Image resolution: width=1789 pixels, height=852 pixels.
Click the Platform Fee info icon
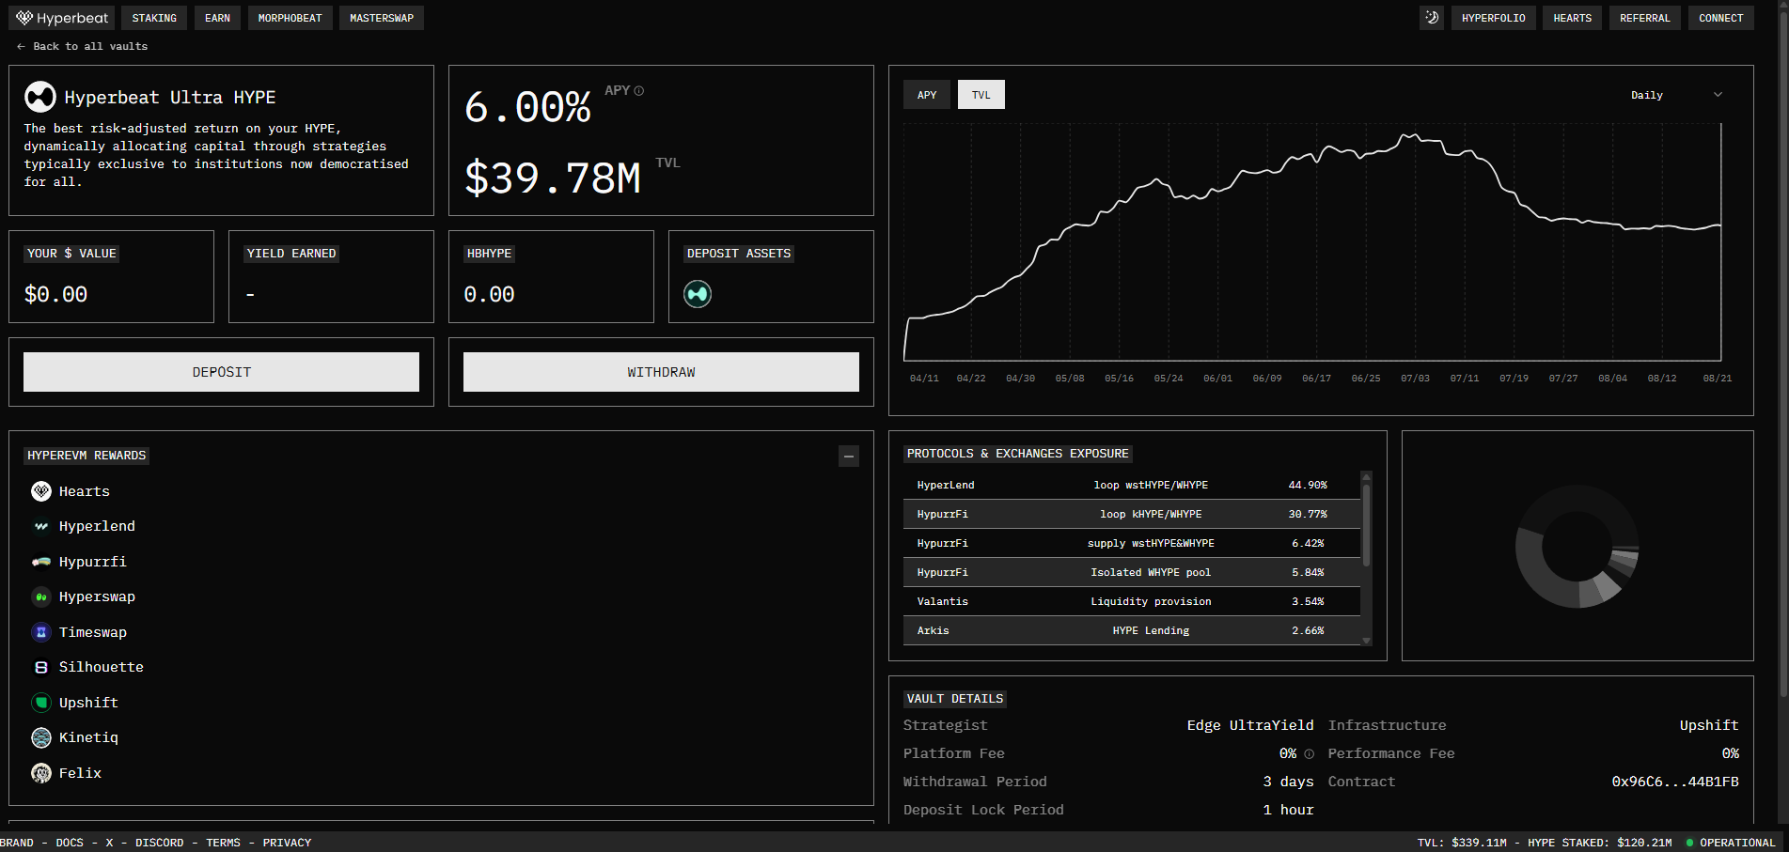point(1309,754)
